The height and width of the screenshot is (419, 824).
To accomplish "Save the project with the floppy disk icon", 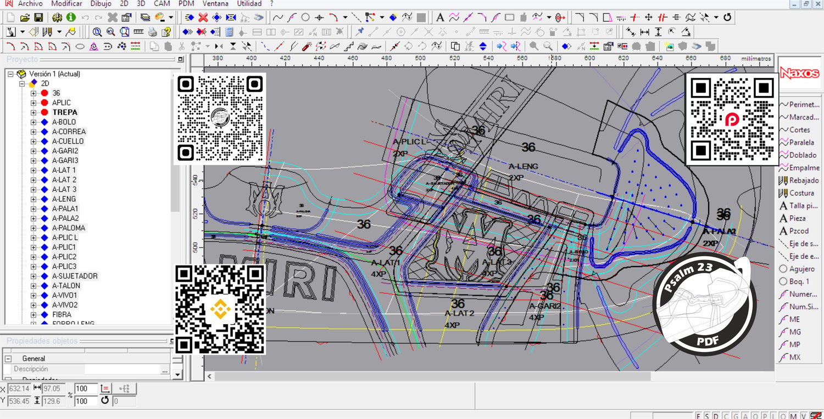I will (38, 18).
